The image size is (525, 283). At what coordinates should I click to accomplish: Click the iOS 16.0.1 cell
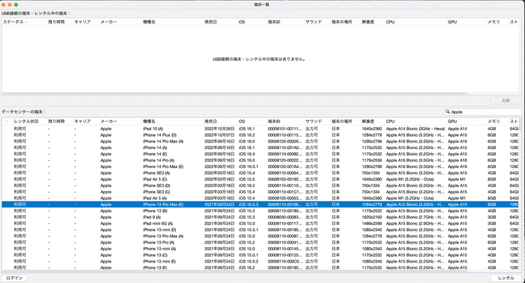(249, 166)
